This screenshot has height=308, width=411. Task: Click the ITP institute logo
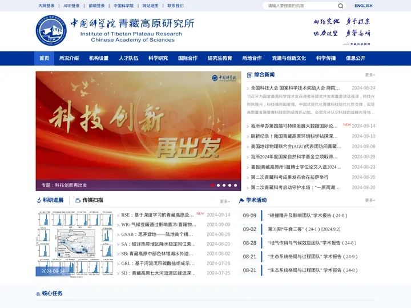tap(51, 30)
